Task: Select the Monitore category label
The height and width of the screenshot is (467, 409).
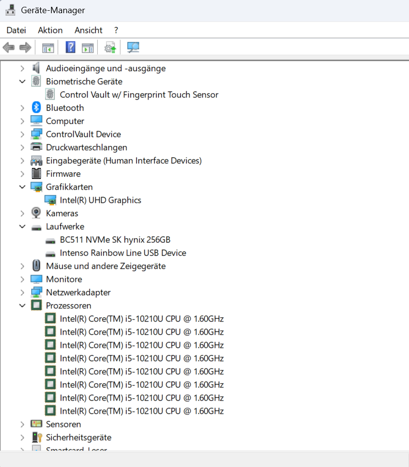Action: click(64, 279)
